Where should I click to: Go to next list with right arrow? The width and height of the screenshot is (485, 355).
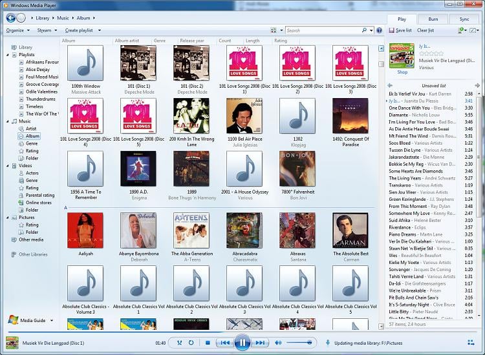point(477,85)
